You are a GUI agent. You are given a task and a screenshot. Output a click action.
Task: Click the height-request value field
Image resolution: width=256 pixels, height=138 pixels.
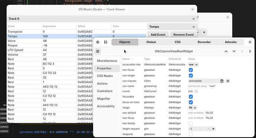(197, 129)
